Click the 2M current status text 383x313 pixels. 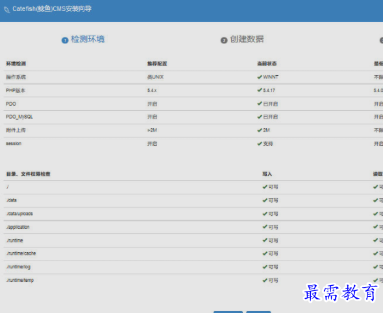point(267,130)
